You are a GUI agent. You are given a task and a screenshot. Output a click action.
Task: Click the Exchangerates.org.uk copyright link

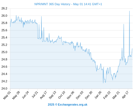[x=68, y=105]
